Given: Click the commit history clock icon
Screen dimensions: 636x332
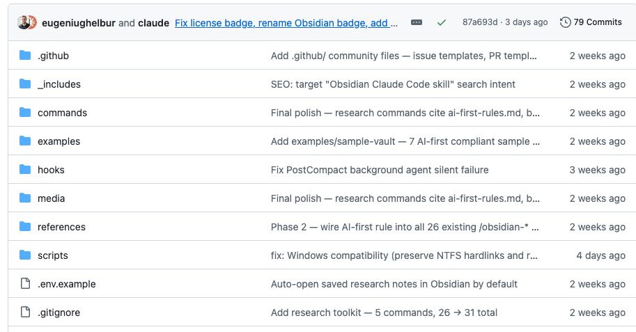Looking at the screenshot, I should 566,22.
